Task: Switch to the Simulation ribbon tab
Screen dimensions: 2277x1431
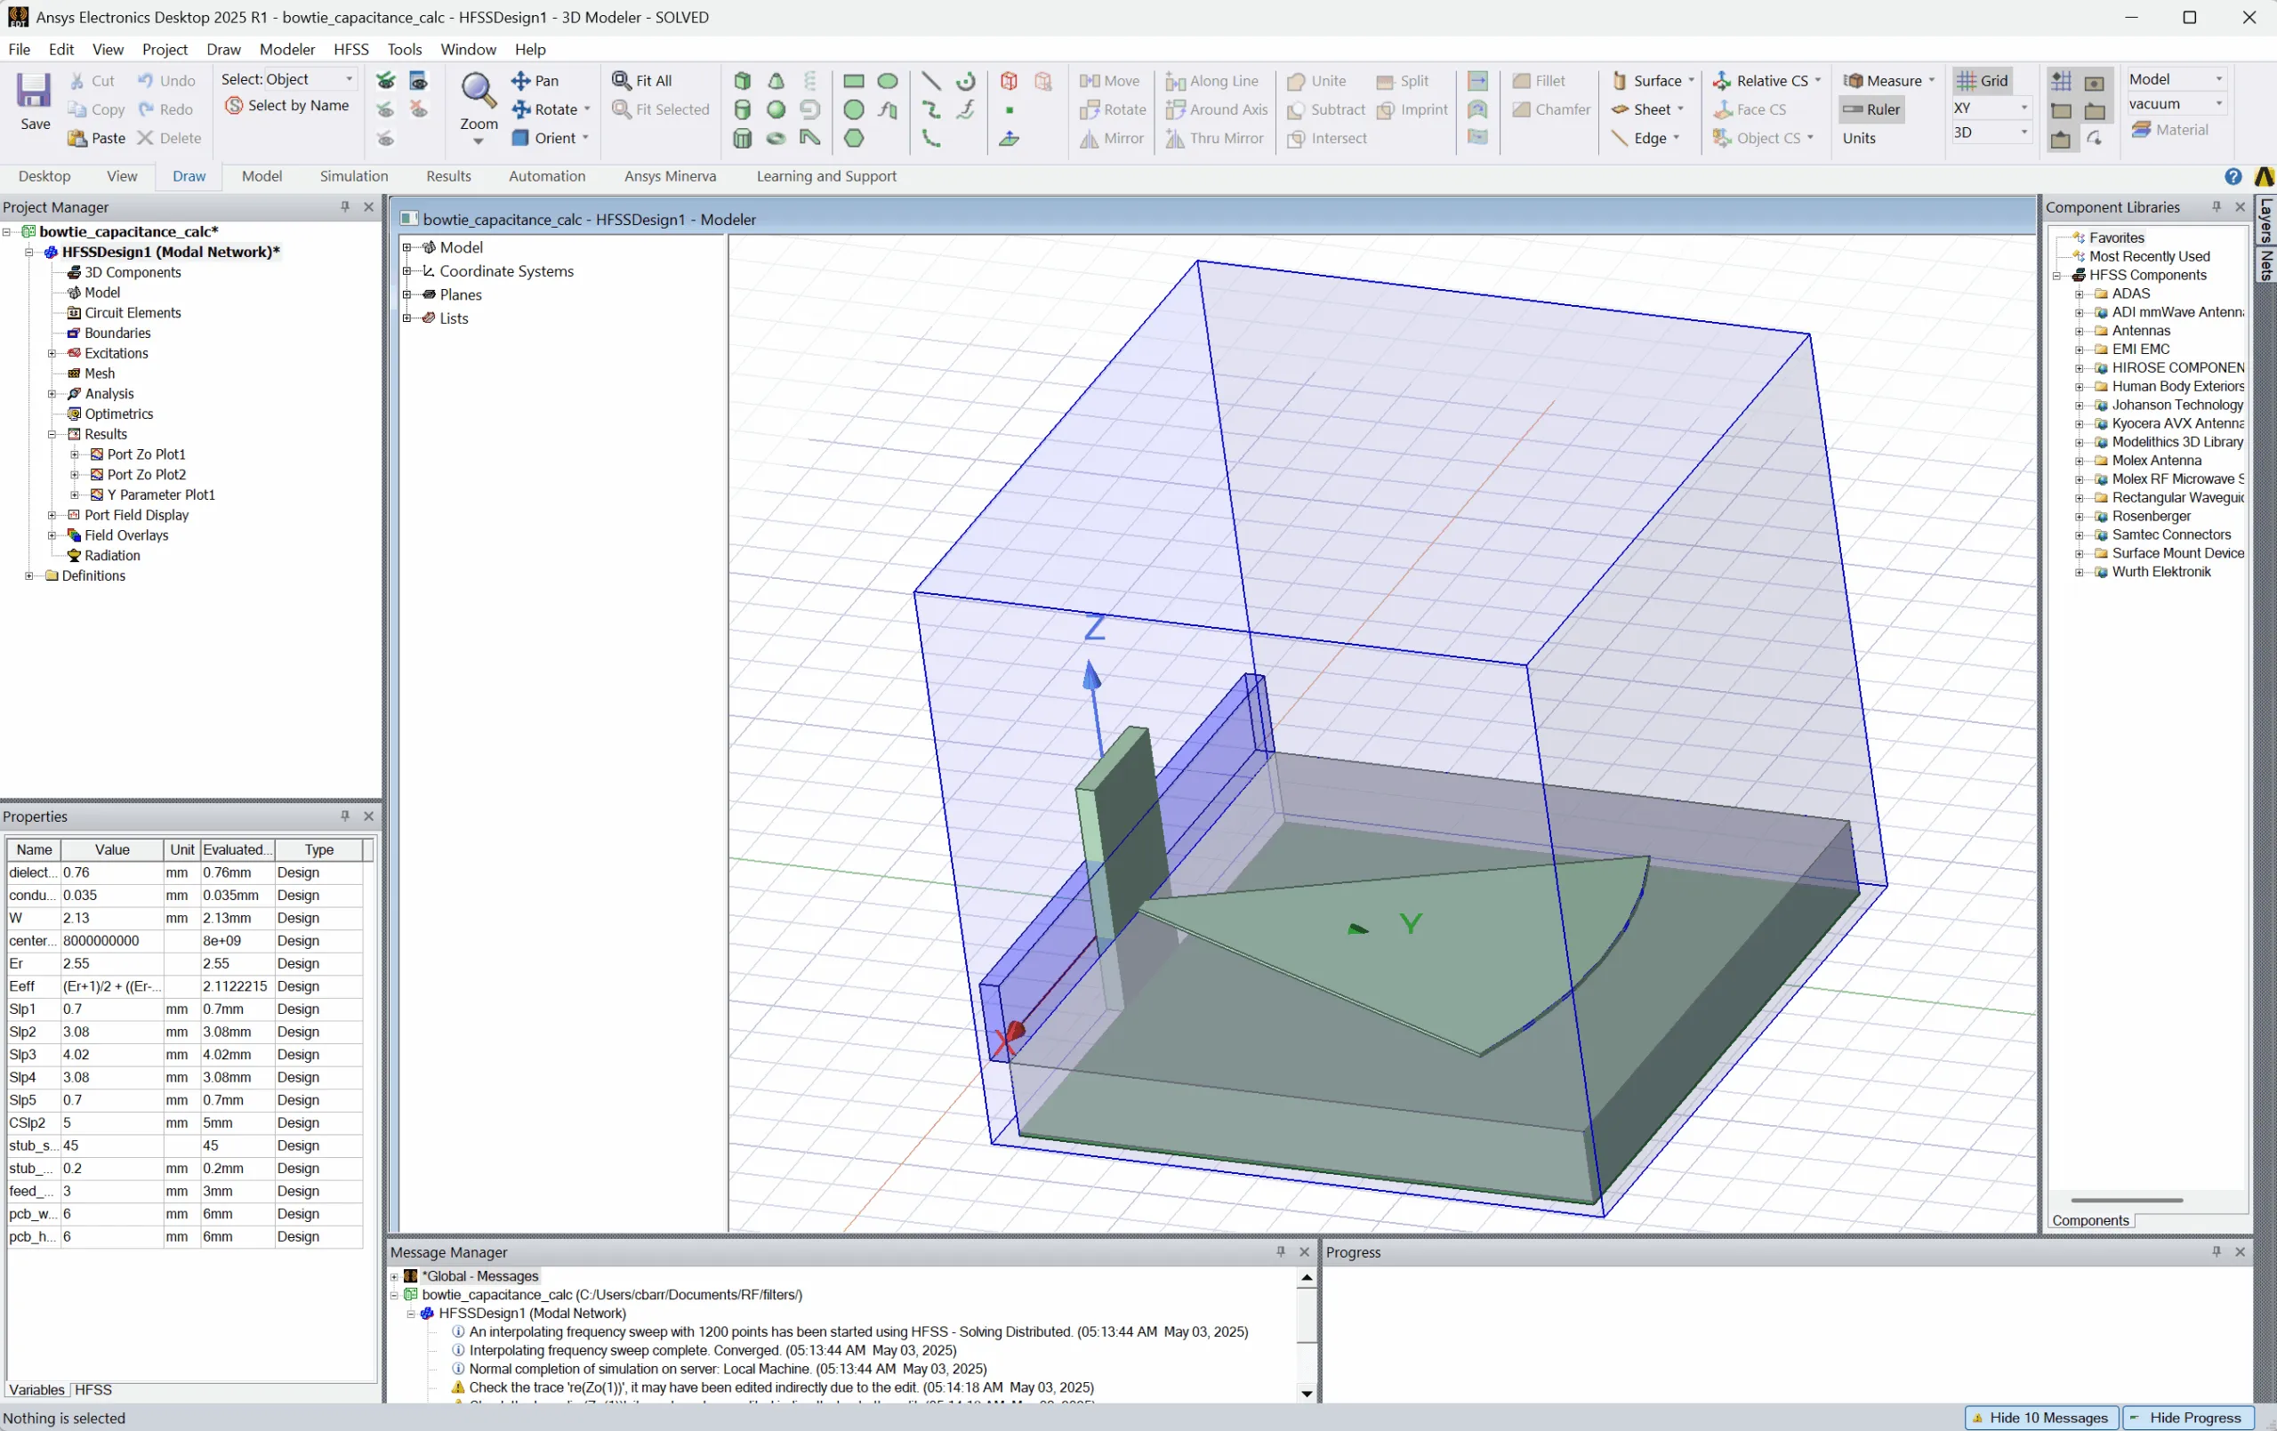Action: (x=354, y=177)
